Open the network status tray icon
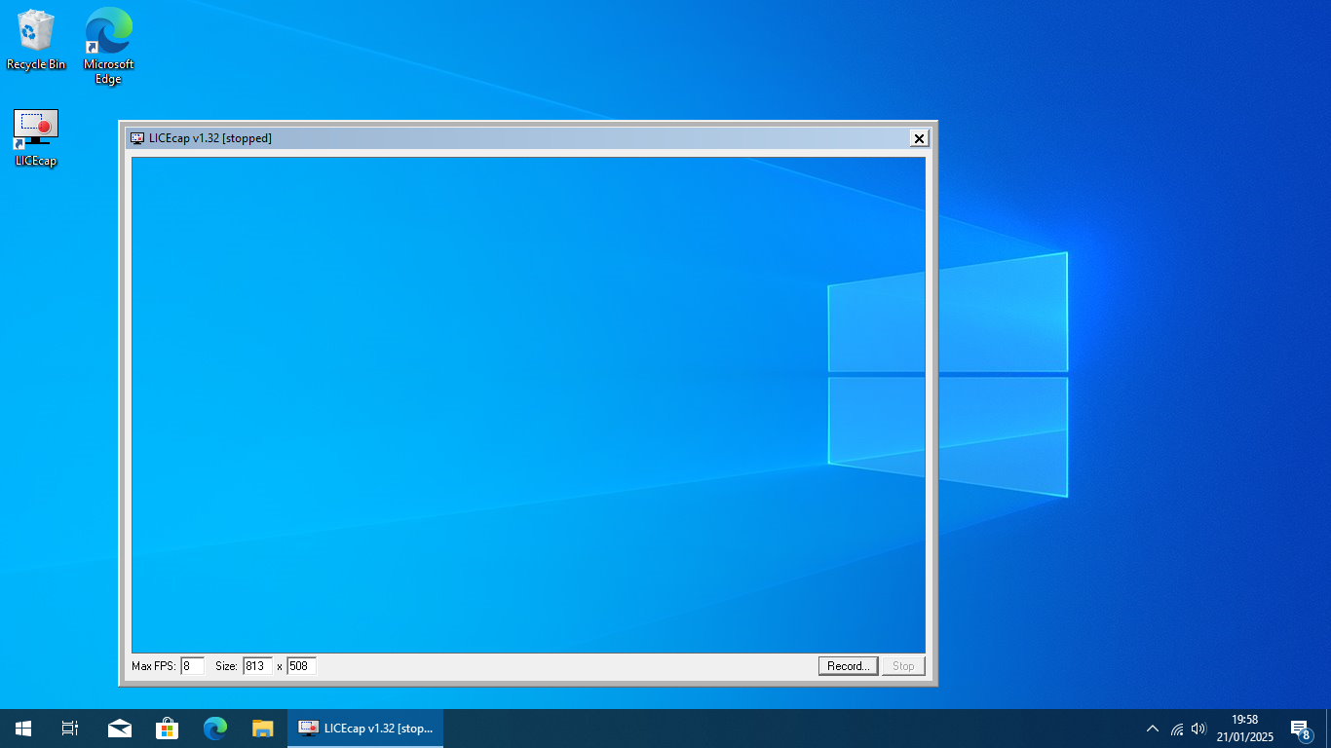1331x748 pixels. click(x=1177, y=729)
